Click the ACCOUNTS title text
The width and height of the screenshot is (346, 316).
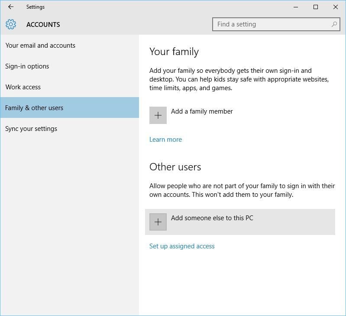point(43,25)
